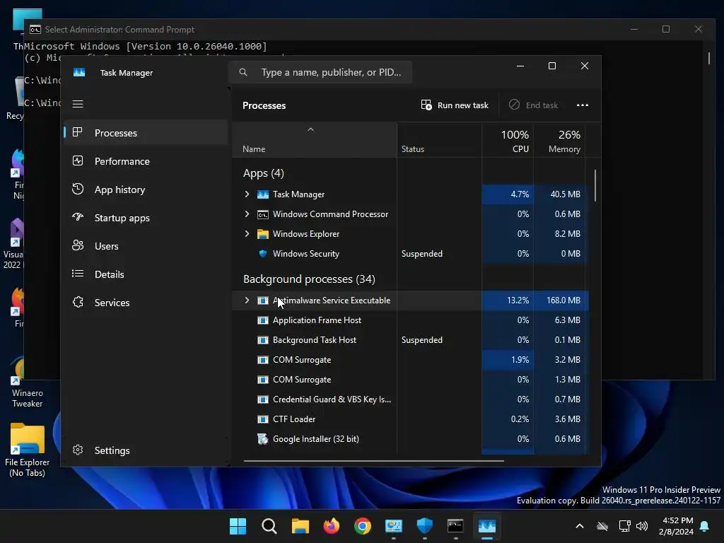The width and height of the screenshot is (724, 543).
Task: Switch to the Services page
Action: [146, 303]
